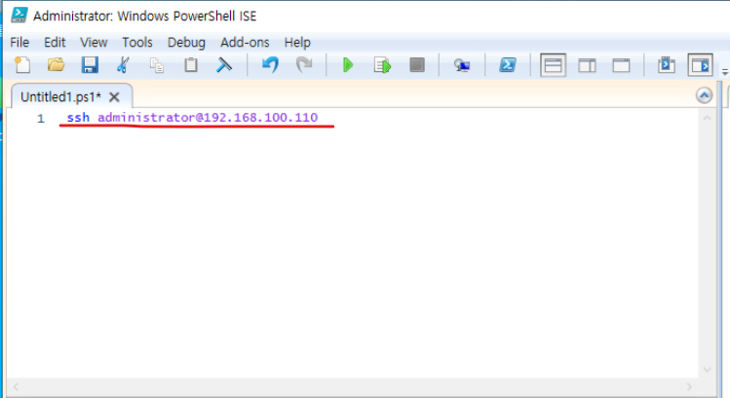Open toolbar overflow options arrow
The image size is (730, 398).
pos(725,72)
